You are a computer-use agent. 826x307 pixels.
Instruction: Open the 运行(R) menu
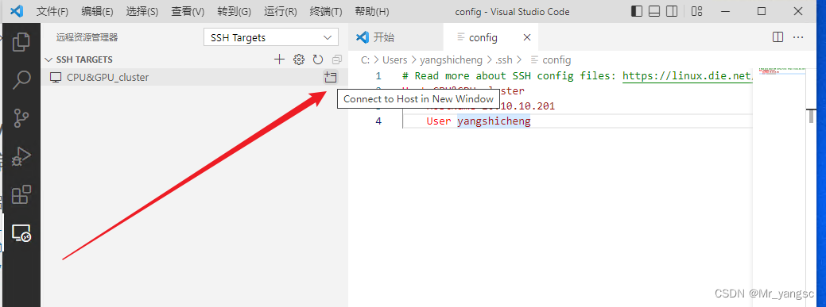[280, 11]
